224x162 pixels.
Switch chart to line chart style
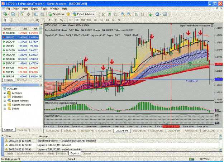pyautogui.click(x=116, y=14)
